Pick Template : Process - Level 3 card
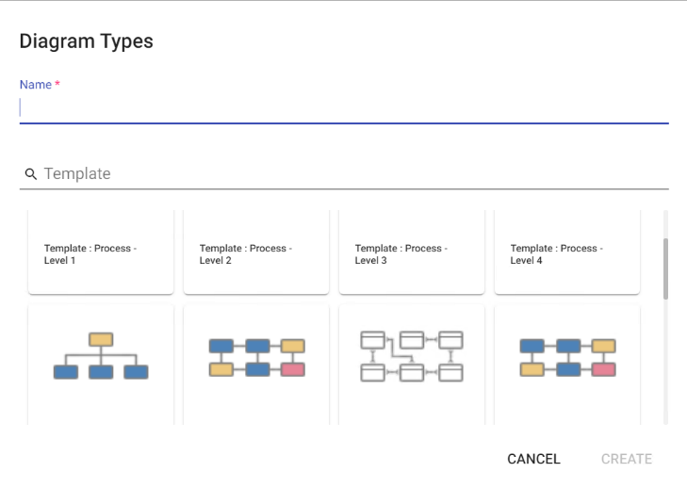 (412, 252)
